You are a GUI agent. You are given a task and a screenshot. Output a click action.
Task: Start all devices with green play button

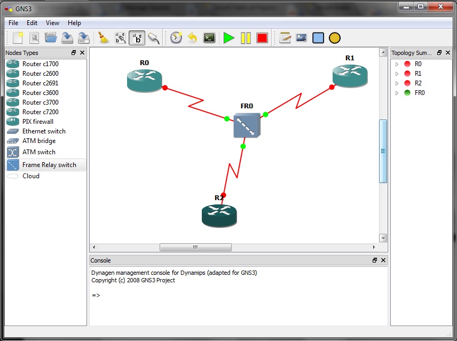pyautogui.click(x=229, y=38)
